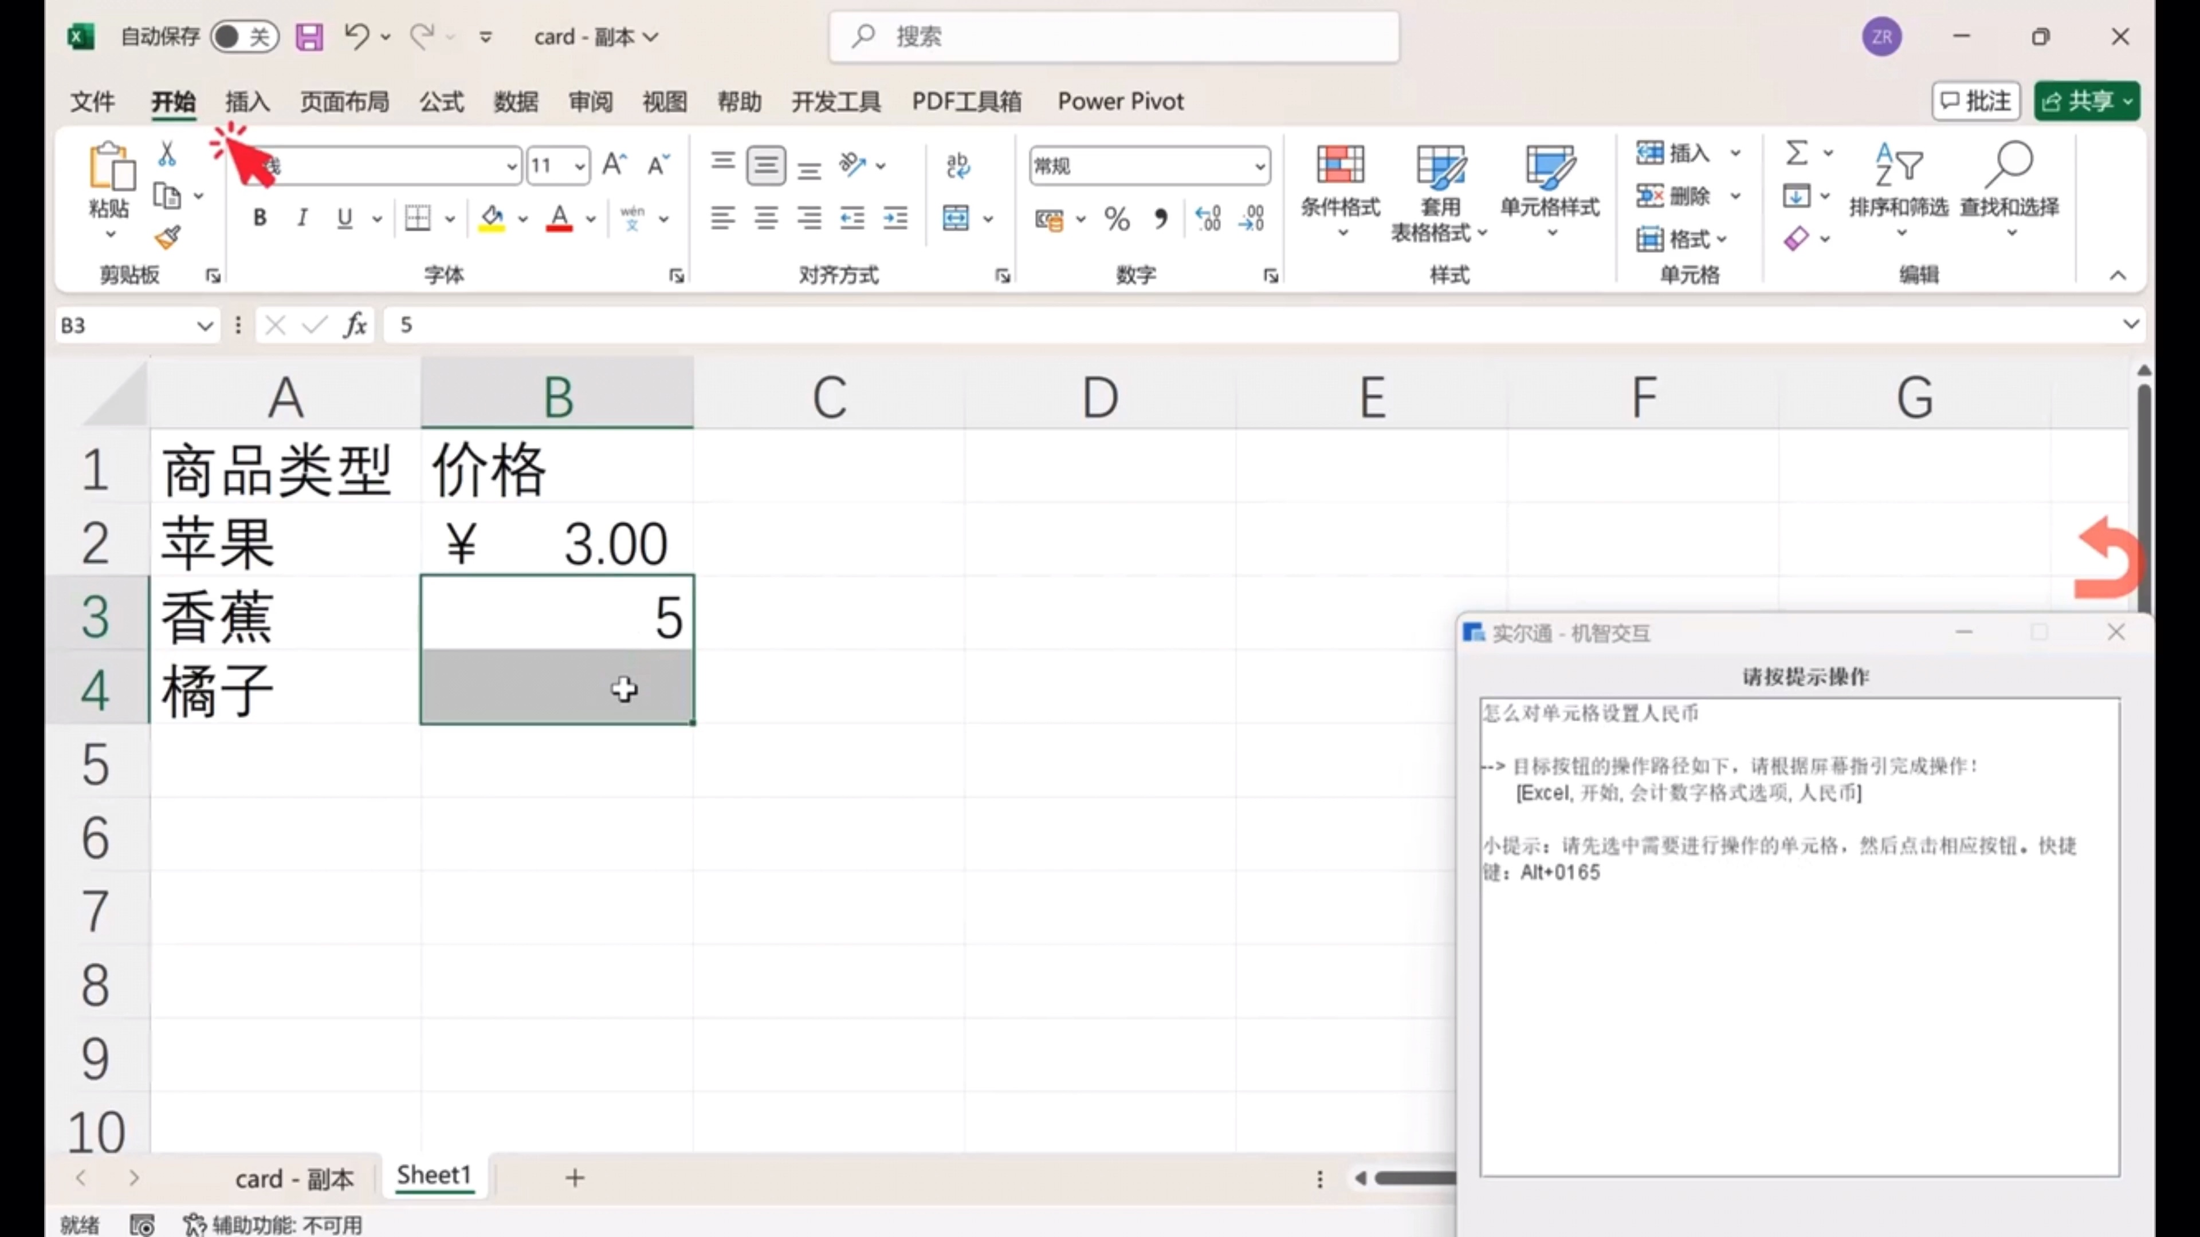Image resolution: width=2200 pixels, height=1237 pixels.
Task: Apply comma style format
Action: (1161, 219)
